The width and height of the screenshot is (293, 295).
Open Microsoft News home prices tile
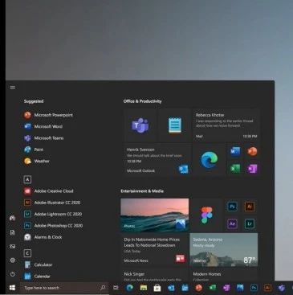(x=155, y=250)
